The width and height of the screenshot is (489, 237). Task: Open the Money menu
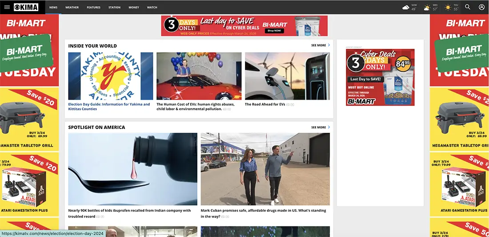tap(134, 7)
